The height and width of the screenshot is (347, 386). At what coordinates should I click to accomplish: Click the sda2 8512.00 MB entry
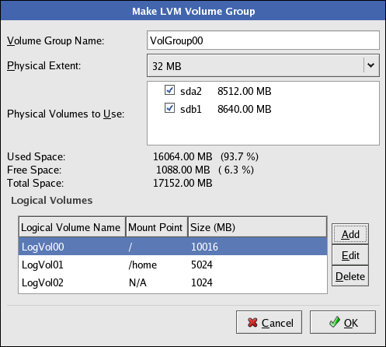pos(225,91)
